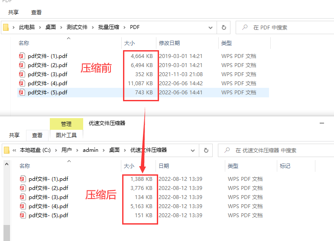
Task: Open the 共享 tab in the PDF window
Action: pyautogui.click(x=13, y=13)
